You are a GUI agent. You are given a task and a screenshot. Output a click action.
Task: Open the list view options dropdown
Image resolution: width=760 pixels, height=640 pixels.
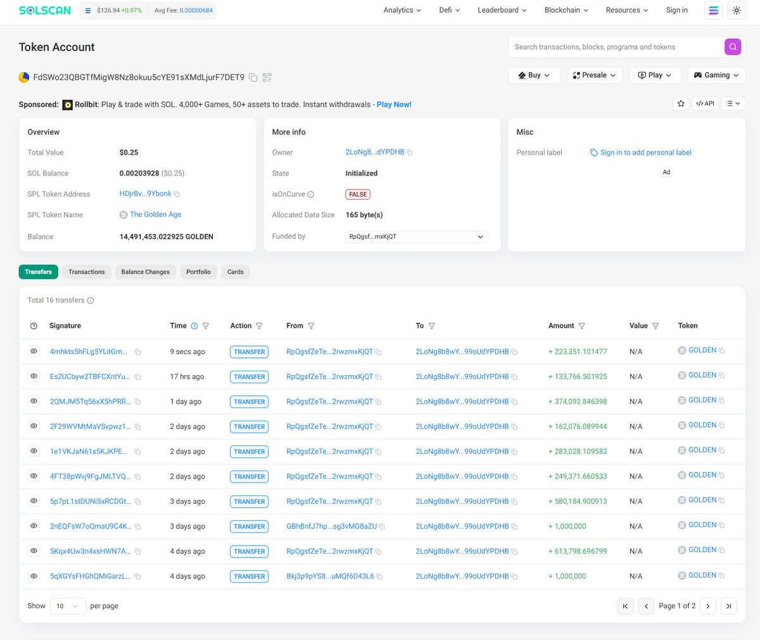coord(733,103)
